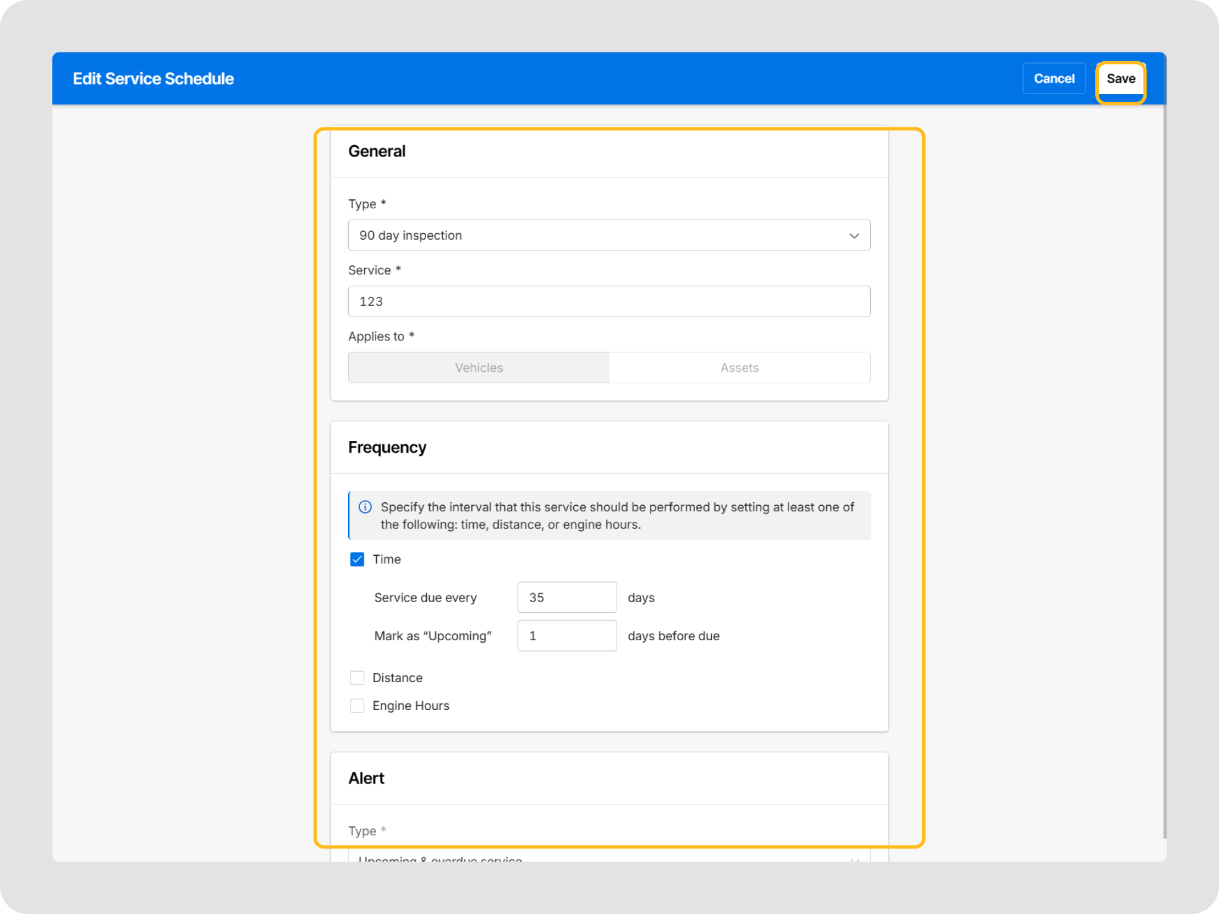Click the blue info icon in Frequency

(x=365, y=507)
